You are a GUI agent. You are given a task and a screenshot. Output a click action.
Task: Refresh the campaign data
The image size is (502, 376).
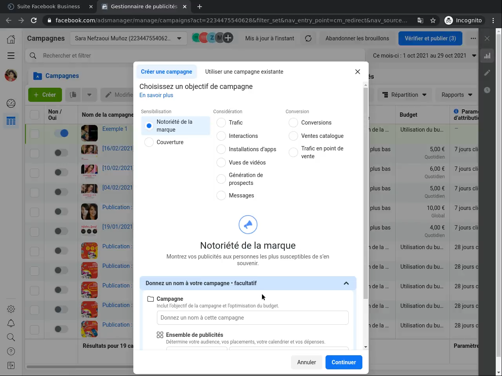pos(308,38)
